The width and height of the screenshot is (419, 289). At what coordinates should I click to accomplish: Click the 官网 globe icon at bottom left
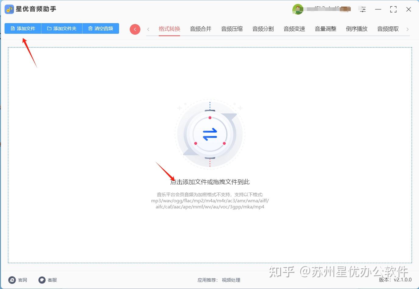(12, 280)
